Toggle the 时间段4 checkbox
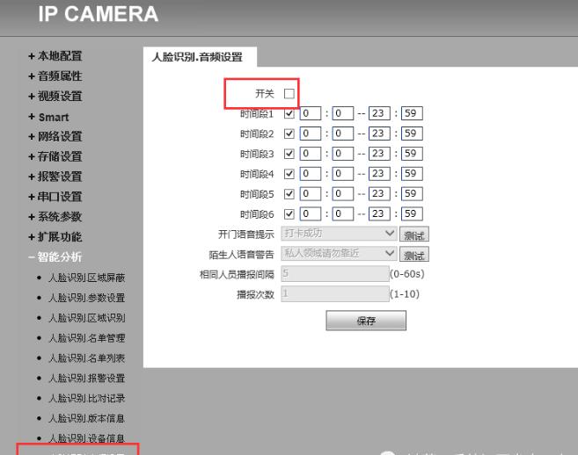Viewport: 578px width, 455px height. pyautogui.click(x=289, y=174)
